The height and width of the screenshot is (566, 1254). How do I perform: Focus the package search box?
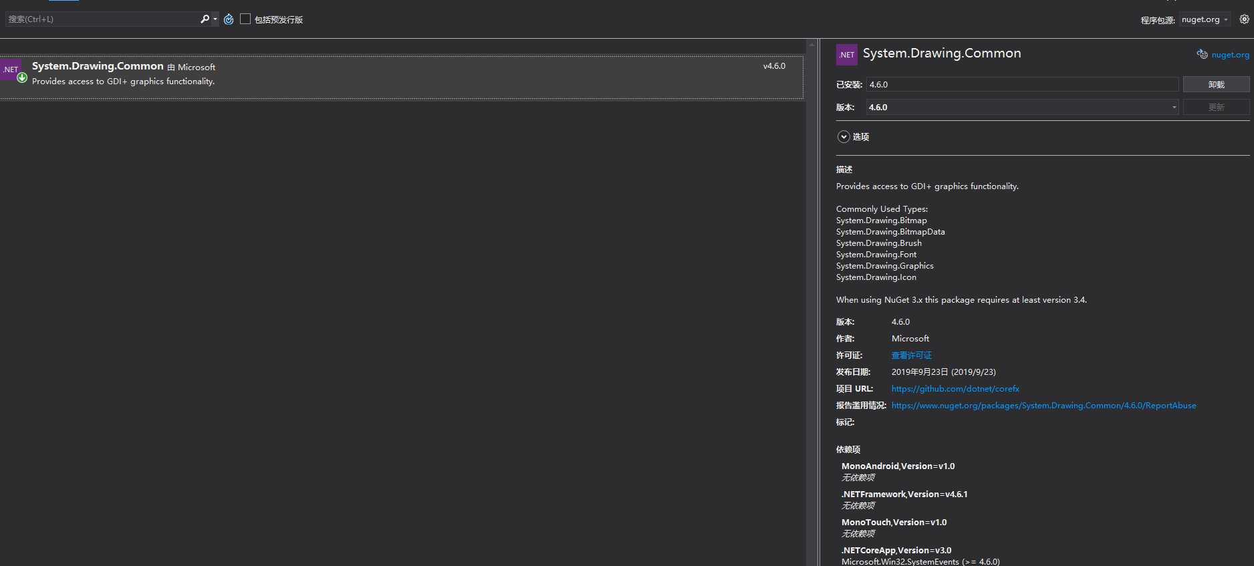tap(102, 19)
